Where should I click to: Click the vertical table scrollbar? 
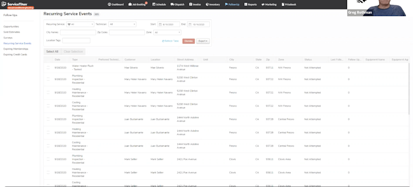[409, 88]
